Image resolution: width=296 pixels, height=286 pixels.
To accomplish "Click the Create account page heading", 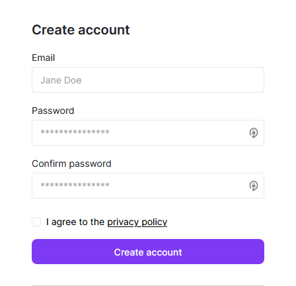I will 81,30.
